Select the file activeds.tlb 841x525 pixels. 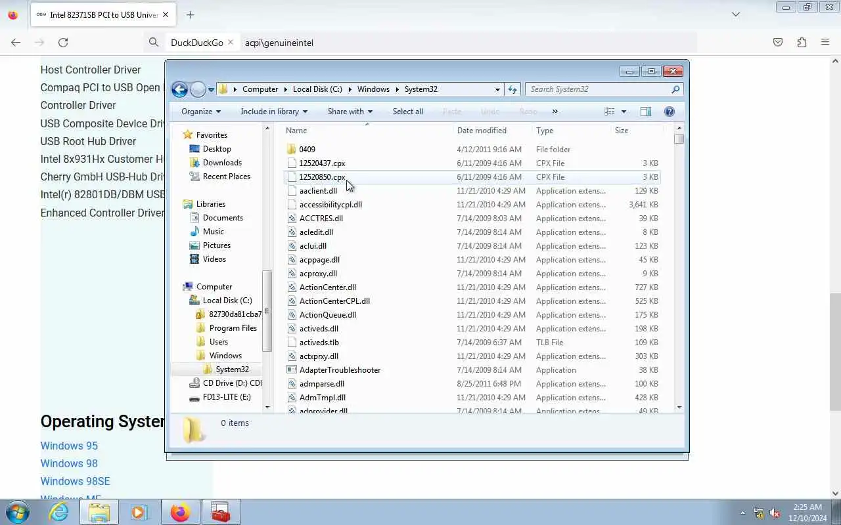319,343
